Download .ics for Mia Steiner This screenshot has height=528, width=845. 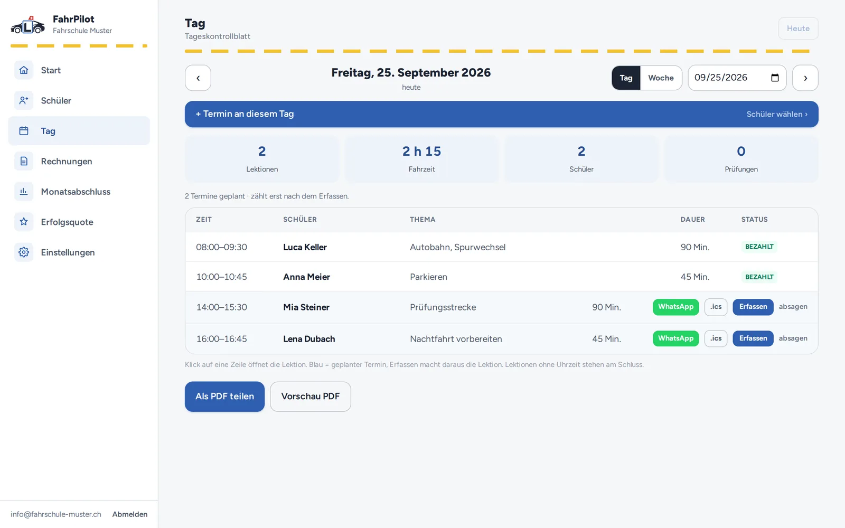[716, 307]
